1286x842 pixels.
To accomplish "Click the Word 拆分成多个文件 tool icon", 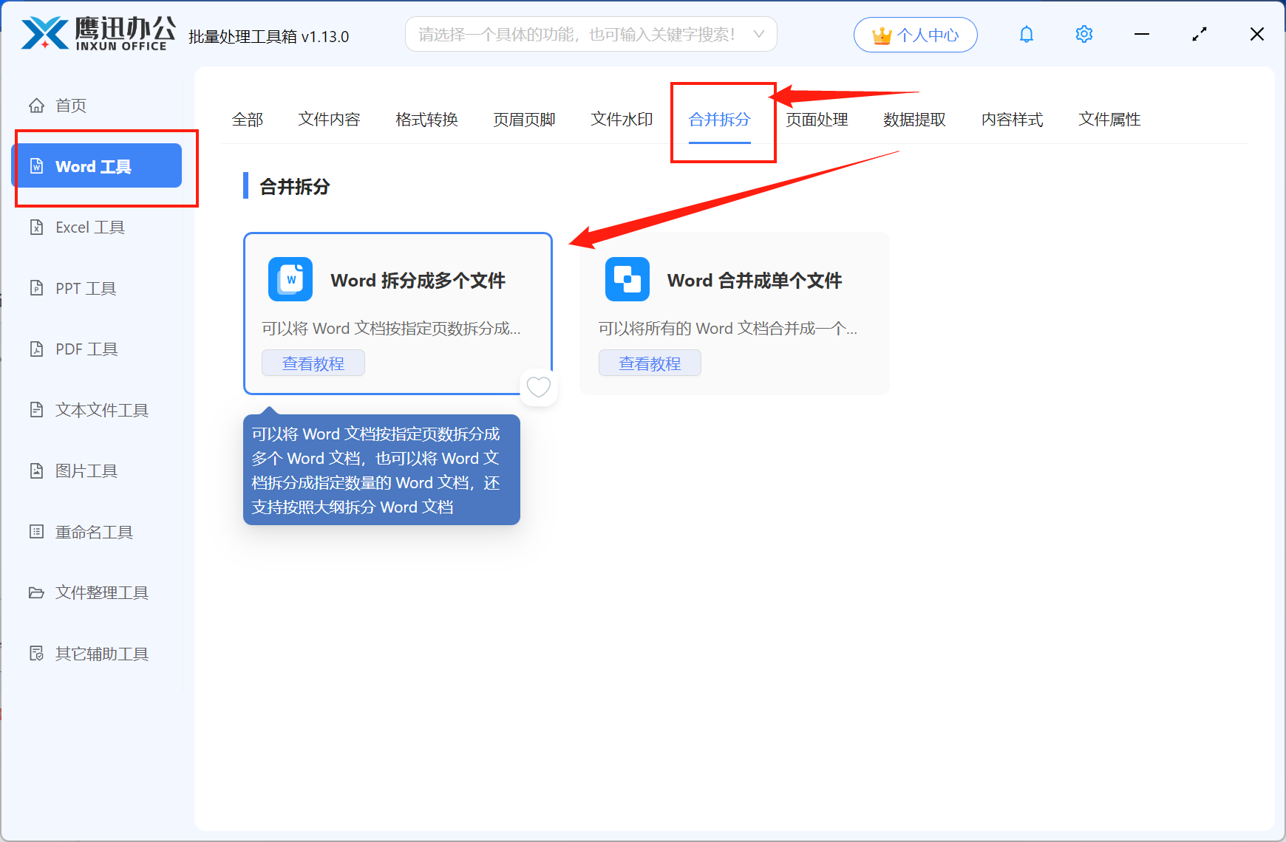I will (x=290, y=279).
